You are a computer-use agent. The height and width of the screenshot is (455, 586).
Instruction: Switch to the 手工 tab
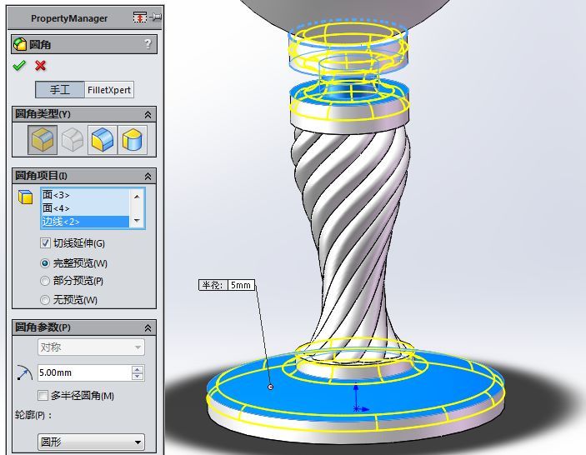pos(60,90)
